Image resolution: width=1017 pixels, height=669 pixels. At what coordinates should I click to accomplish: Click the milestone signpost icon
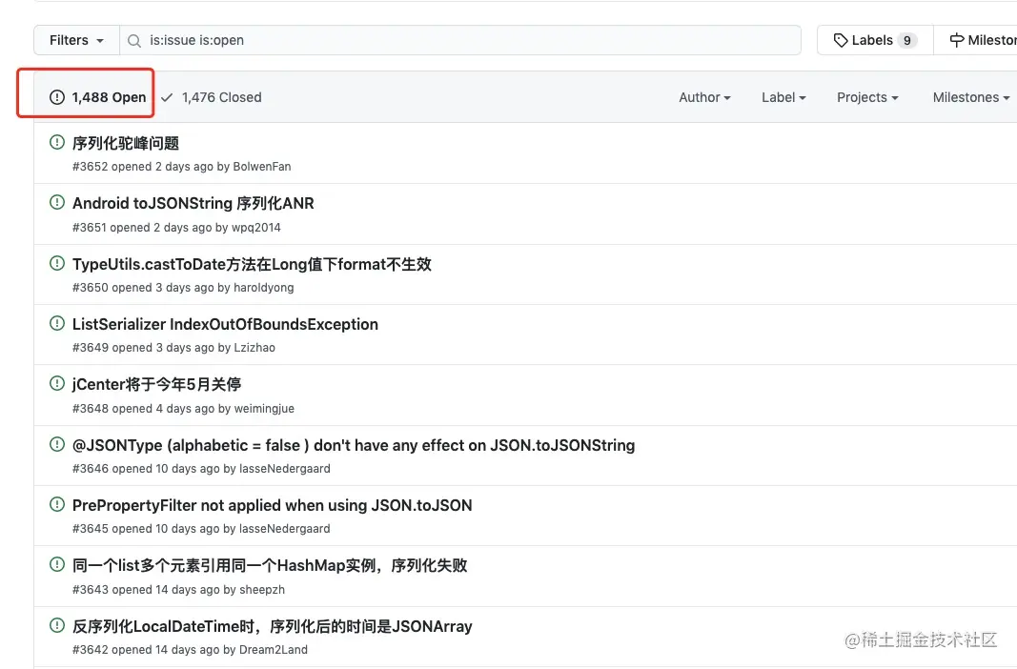point(957,40)
